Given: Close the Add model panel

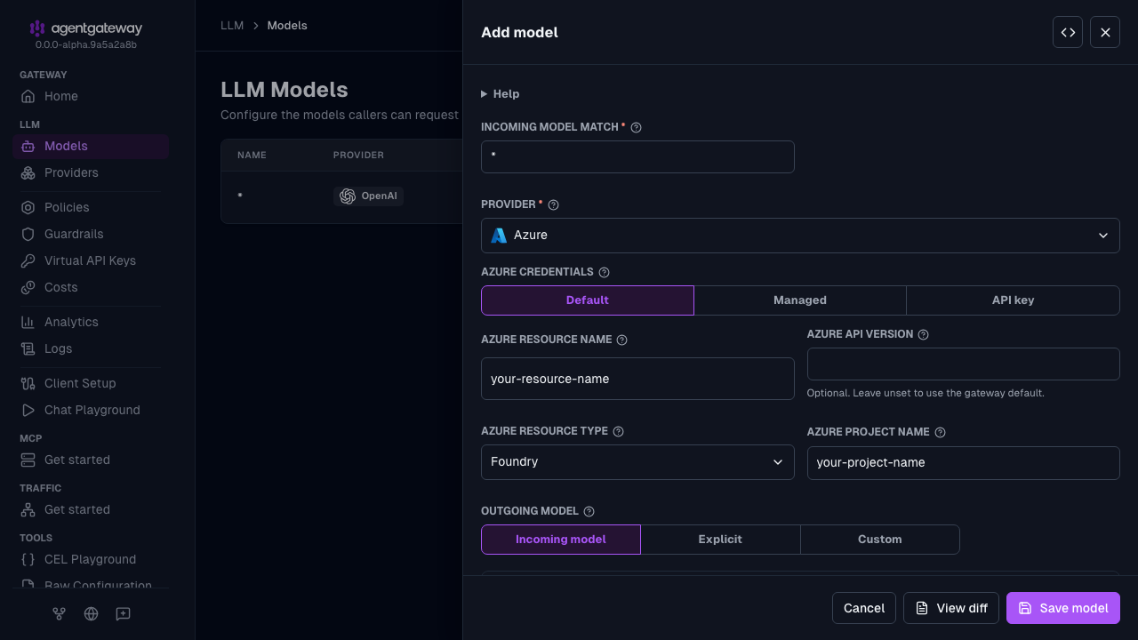Looking at the screenshot, I should pos(1105,32).
